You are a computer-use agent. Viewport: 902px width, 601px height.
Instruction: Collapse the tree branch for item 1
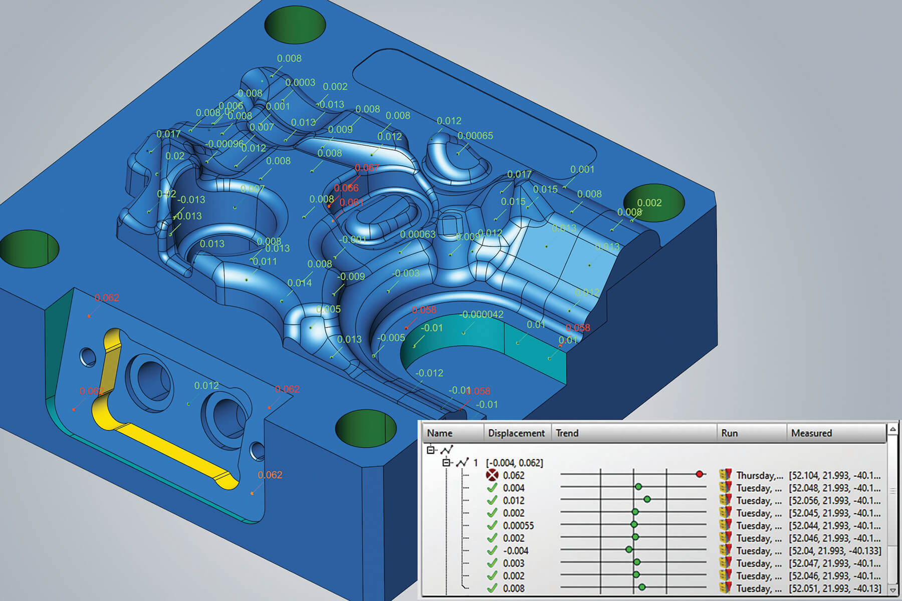(446, 463)
